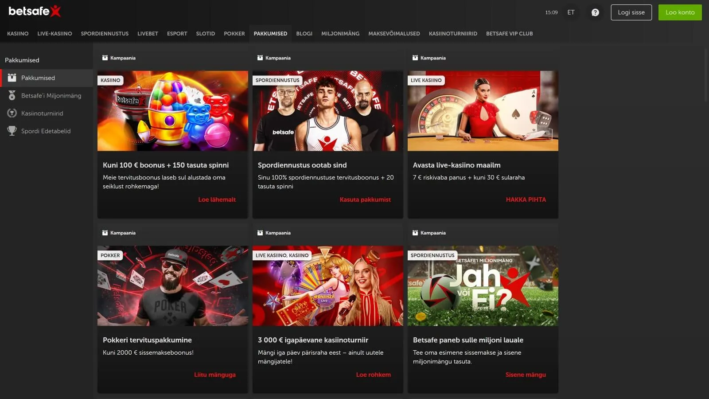Click the Sisene mängu link
Viewport: 709px width, 399px height.
pyautogui.click(x=526, y=375)
